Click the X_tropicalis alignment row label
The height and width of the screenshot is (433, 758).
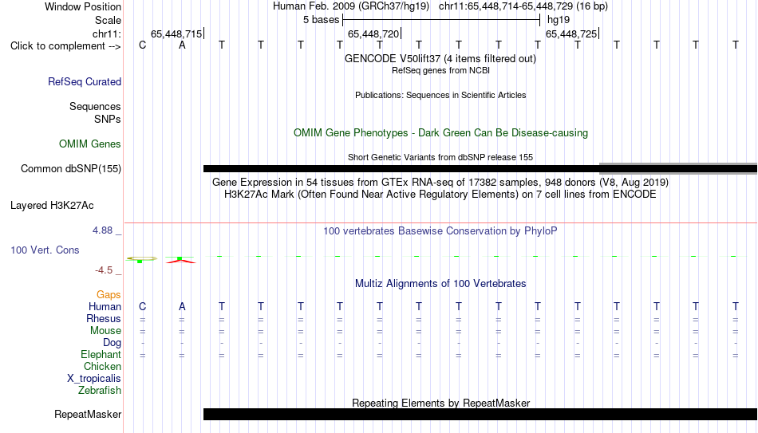click(x=94, y=379)
